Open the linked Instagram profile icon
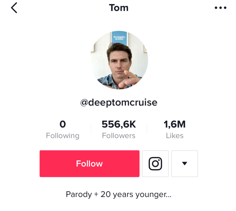This screenshot has height=211, width=236. [155, 164]
